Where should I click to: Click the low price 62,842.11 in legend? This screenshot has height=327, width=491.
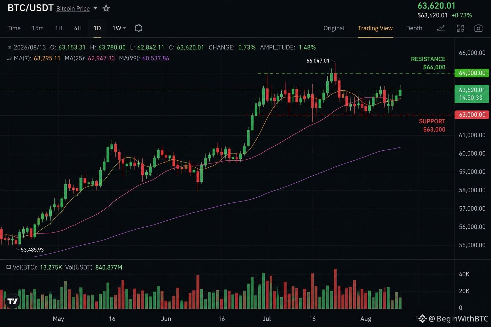(151, 48)
